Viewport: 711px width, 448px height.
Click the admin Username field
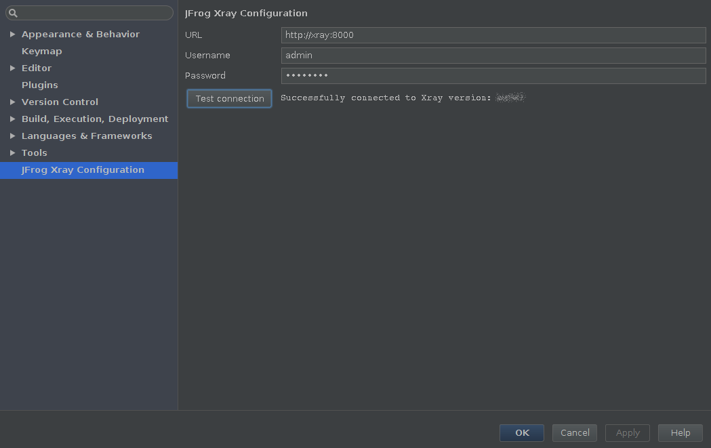[x=493, y=55]
